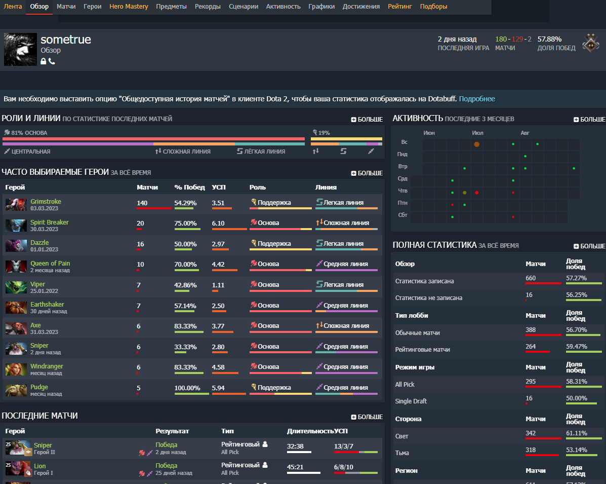This screenshot has width=606, height=484.
Task: Click the support role icon in Grimstroke row
Action: coord(254,202)
